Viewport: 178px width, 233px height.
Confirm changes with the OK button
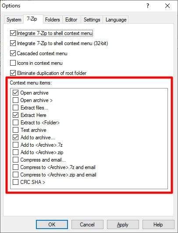52,224
